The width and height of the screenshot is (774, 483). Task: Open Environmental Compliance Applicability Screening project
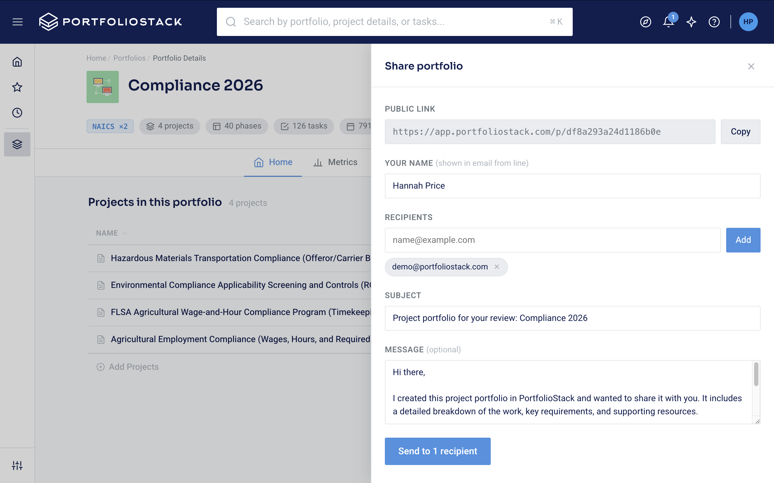click(x=241, y=285)
